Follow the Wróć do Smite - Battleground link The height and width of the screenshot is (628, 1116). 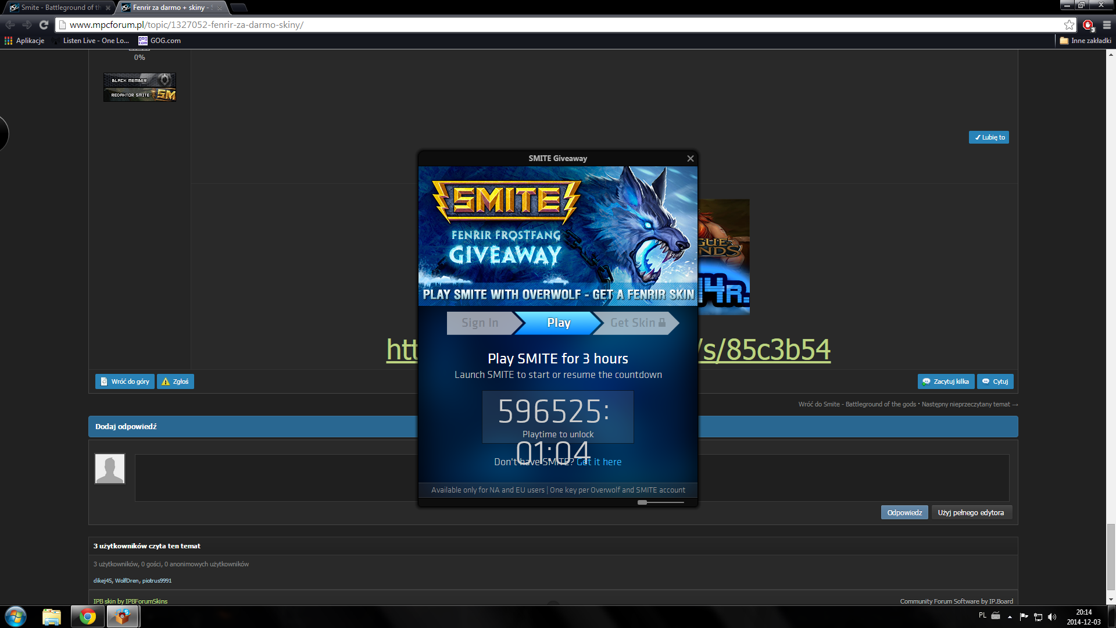click(x=857, y=405)
